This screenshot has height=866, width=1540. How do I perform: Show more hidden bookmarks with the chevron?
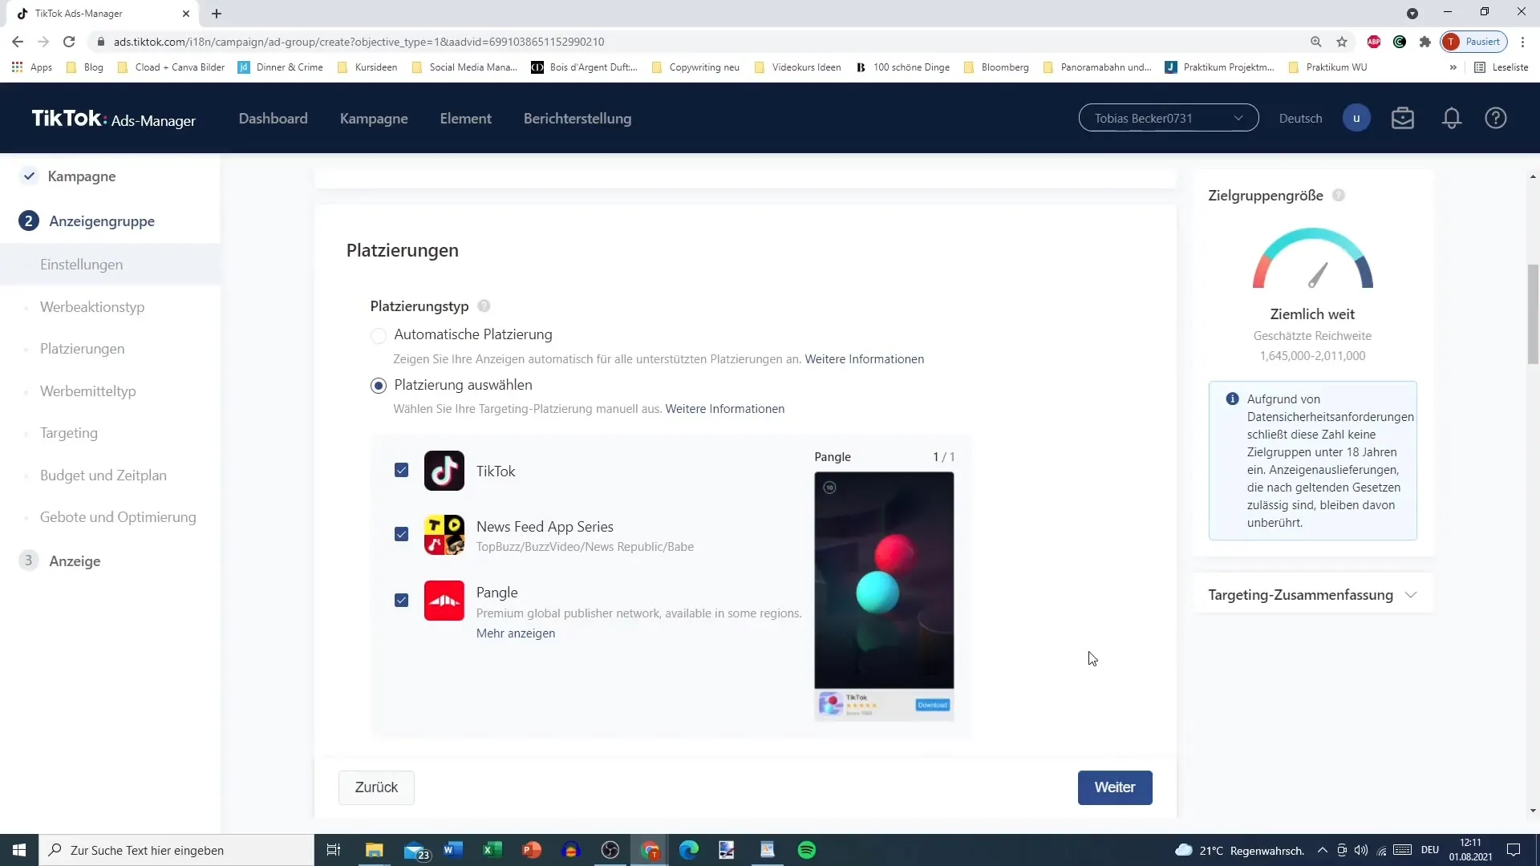(x=1453, y=67)
